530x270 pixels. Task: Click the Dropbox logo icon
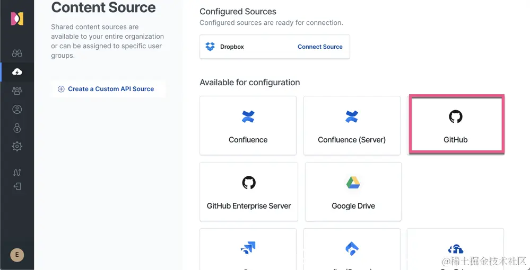pos(210,47)
